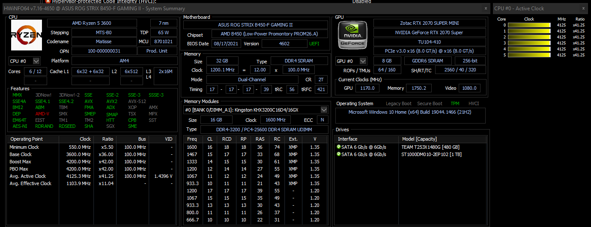Click the GPU clock 1170.0 field
The image size is (591, 227).
click(x=367, y=88)
